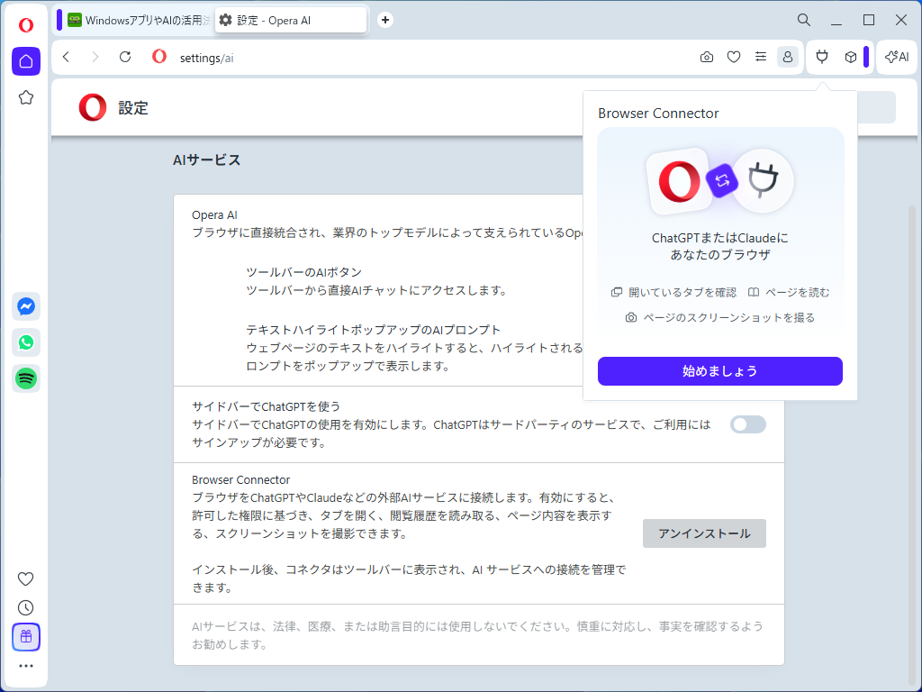Open the Opera menu via the O logo
This screenshot has width=922, height=692.
pos(25,24)
